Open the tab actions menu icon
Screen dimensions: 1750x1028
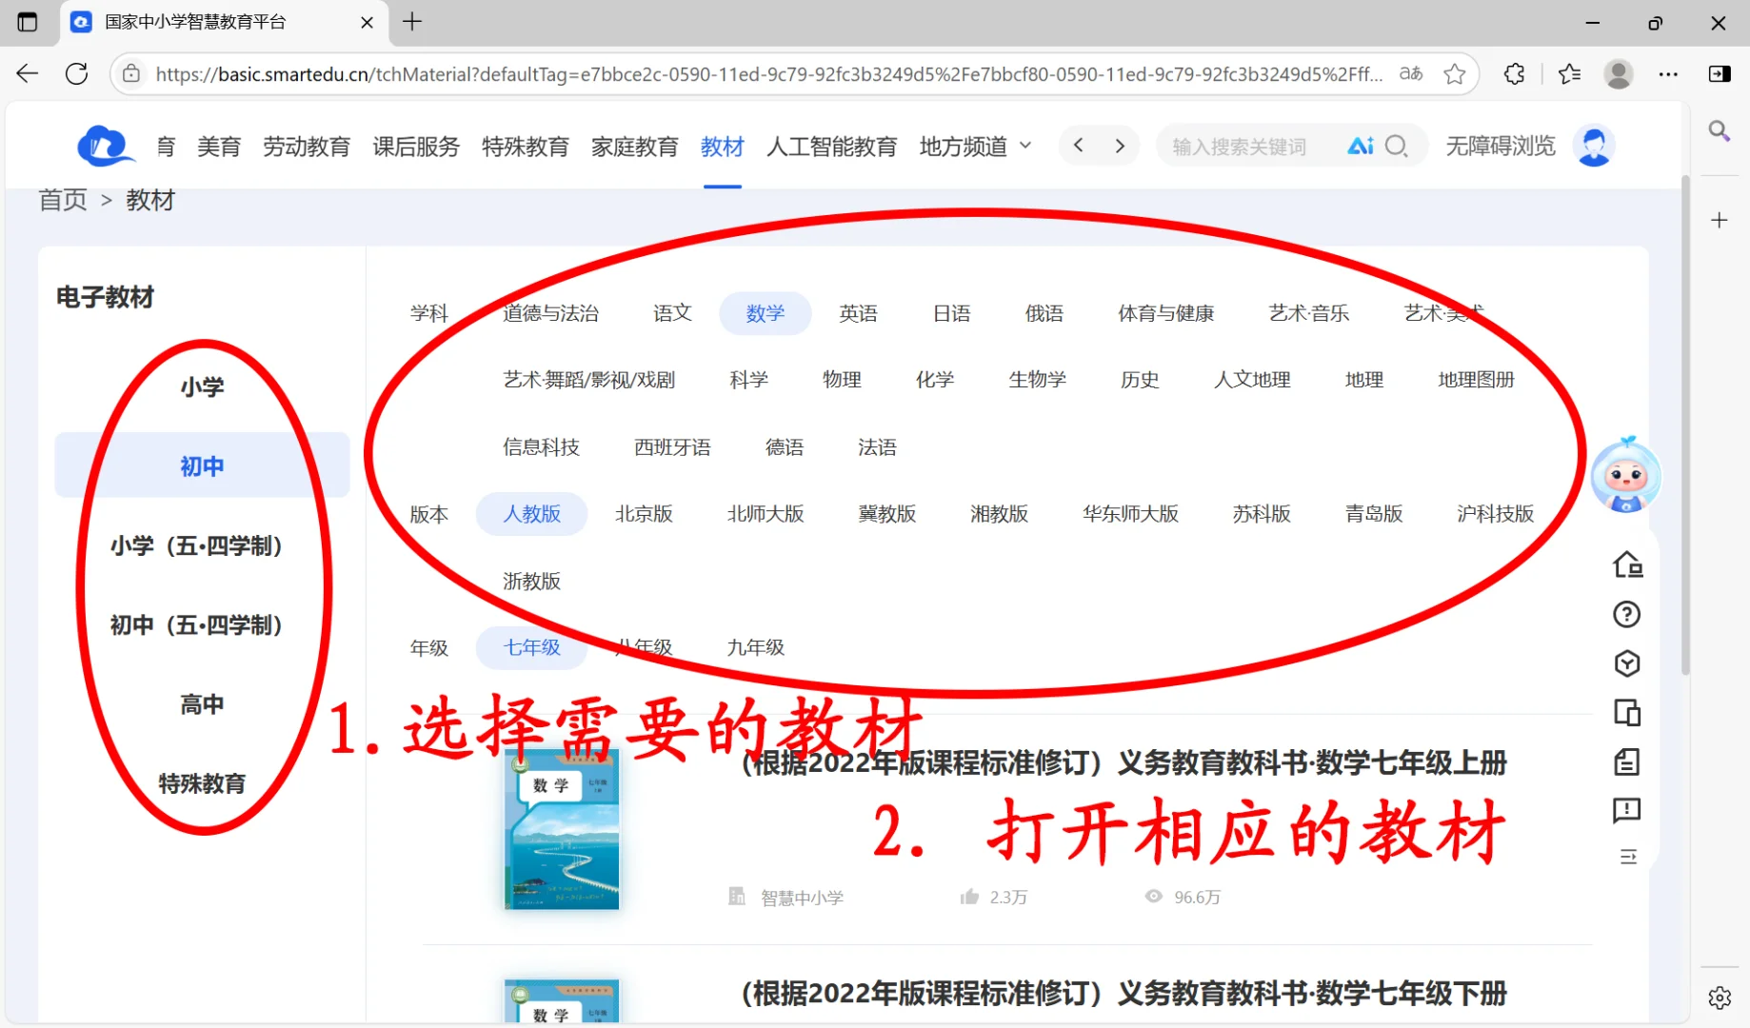(28, 22)
